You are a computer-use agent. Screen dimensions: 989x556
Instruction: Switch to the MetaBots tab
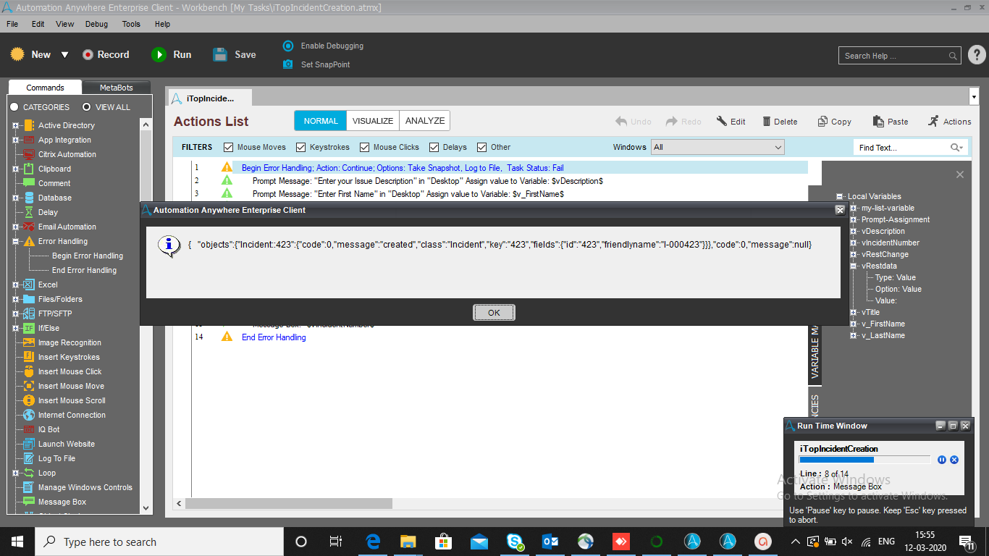116,88
